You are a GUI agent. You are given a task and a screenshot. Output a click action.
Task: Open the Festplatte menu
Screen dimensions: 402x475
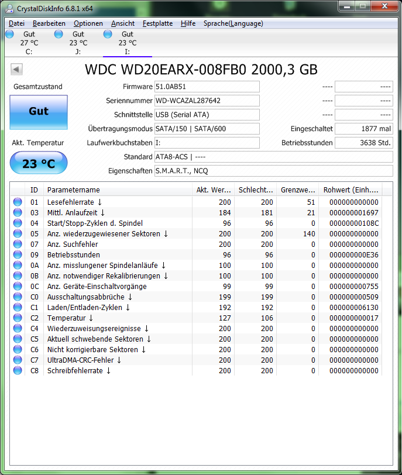[x=157, y=23]
